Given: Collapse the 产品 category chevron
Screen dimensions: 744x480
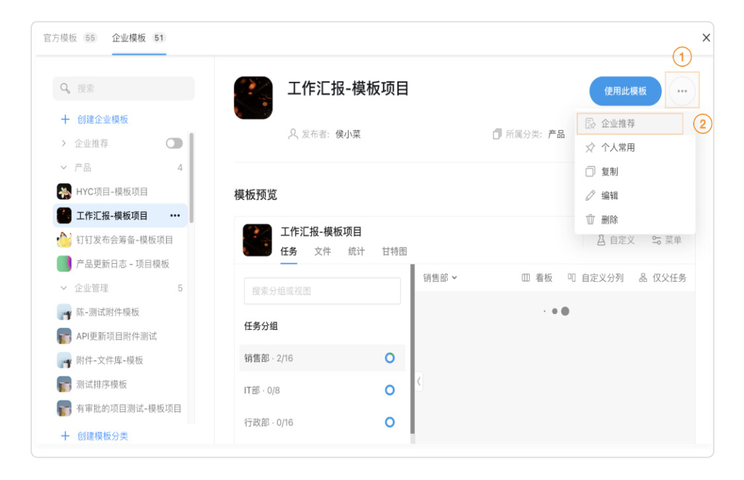Looking at the screenshot, I should click(64, 167).
